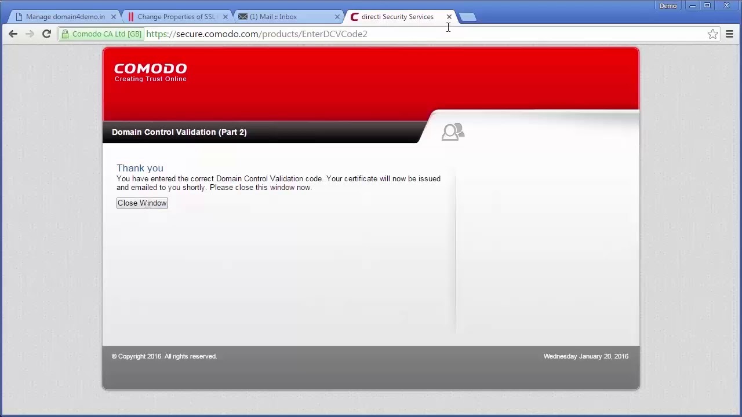Click the Domain Control Validation (Part 2) title
This screenshot has width=742, height=417.
click(x=179, y=132)
